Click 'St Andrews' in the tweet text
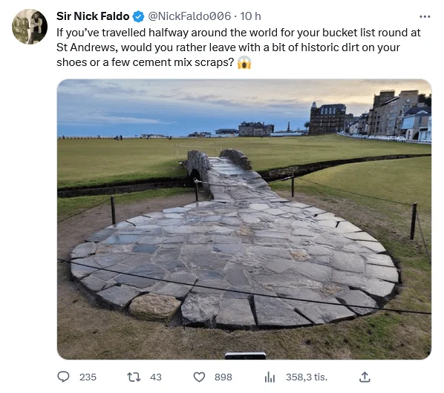Viewport: 444px width, 393px height. 86,47
